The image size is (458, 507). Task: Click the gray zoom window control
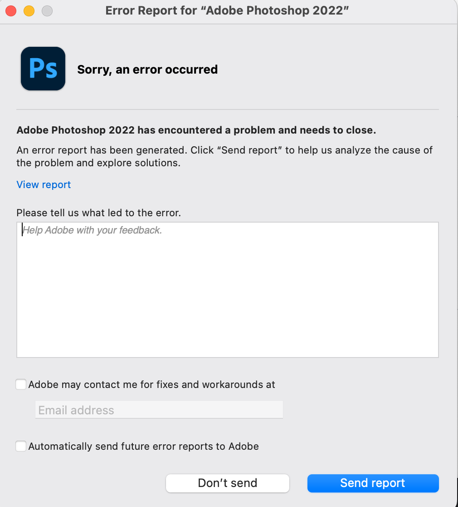(x=47, y=10)
